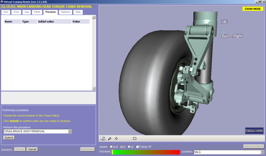The width and height of the screenshot is (266, 156).
Task: Click the Fwd axis orientation indicator
Action: pyautogui.click(x=225, y=36)
